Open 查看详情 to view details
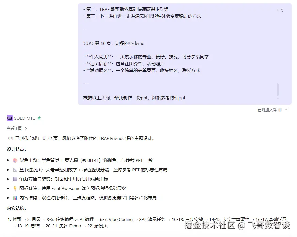The image size is (297, 237). click(x=14, y=128)
